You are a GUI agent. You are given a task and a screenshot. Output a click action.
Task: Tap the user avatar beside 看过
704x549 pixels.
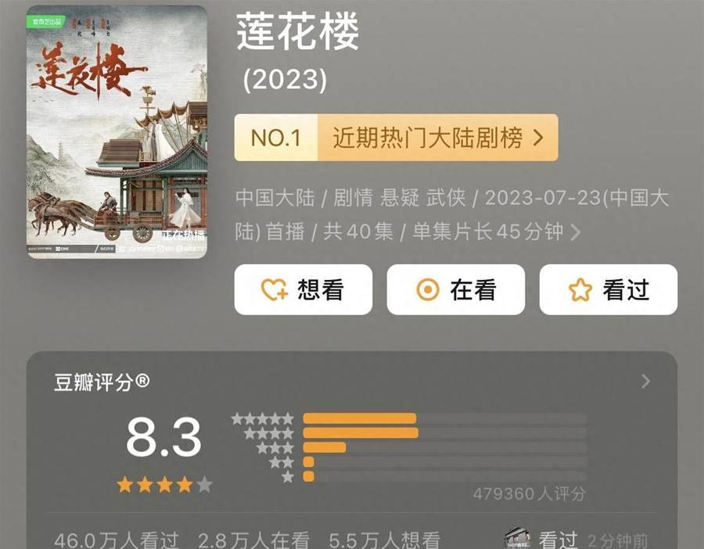point(517,539)
